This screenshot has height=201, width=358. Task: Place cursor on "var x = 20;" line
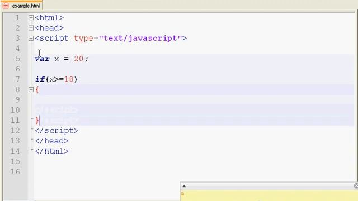(62, 59)
